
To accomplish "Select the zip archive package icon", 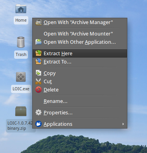I will click(21, 111).
